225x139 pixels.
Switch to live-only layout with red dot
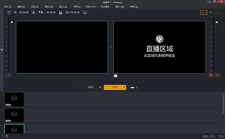217,12
